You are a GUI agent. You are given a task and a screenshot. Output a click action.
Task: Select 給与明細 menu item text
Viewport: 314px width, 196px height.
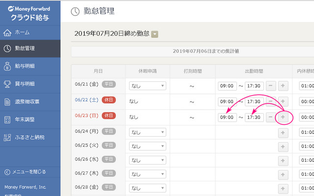tap(25, 66)
